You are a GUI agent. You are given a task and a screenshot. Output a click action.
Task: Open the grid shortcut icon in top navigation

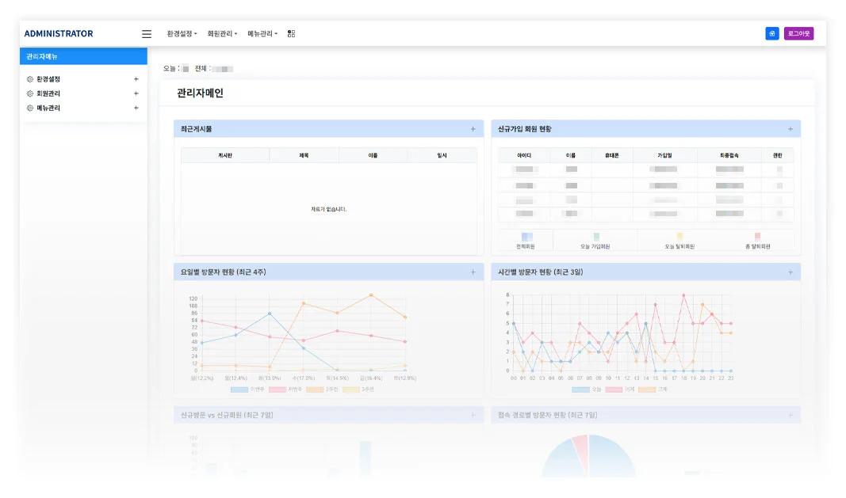291,33
